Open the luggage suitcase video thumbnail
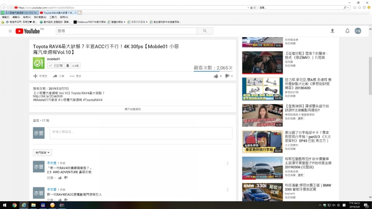The image size is (372, 209). (x=262, y=142)
